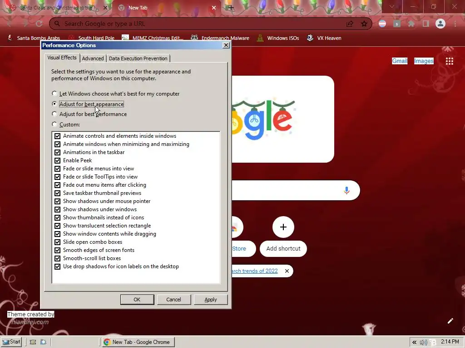This screenshot has height=348, width=465.
Task: Open new tab with plus button
Action: click(x=231, y=8)
